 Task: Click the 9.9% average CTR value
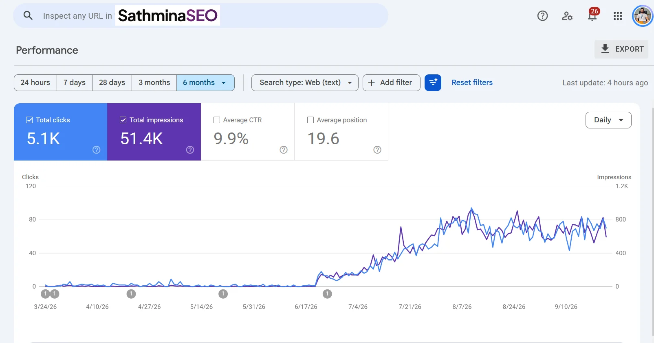[x=231, y=139]
